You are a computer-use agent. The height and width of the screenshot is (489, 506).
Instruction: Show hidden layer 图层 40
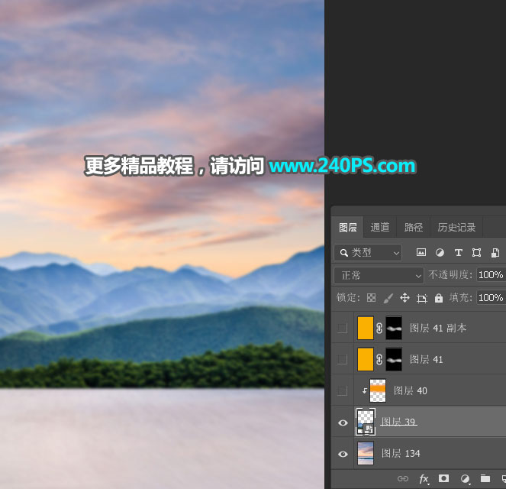(343, 390)
